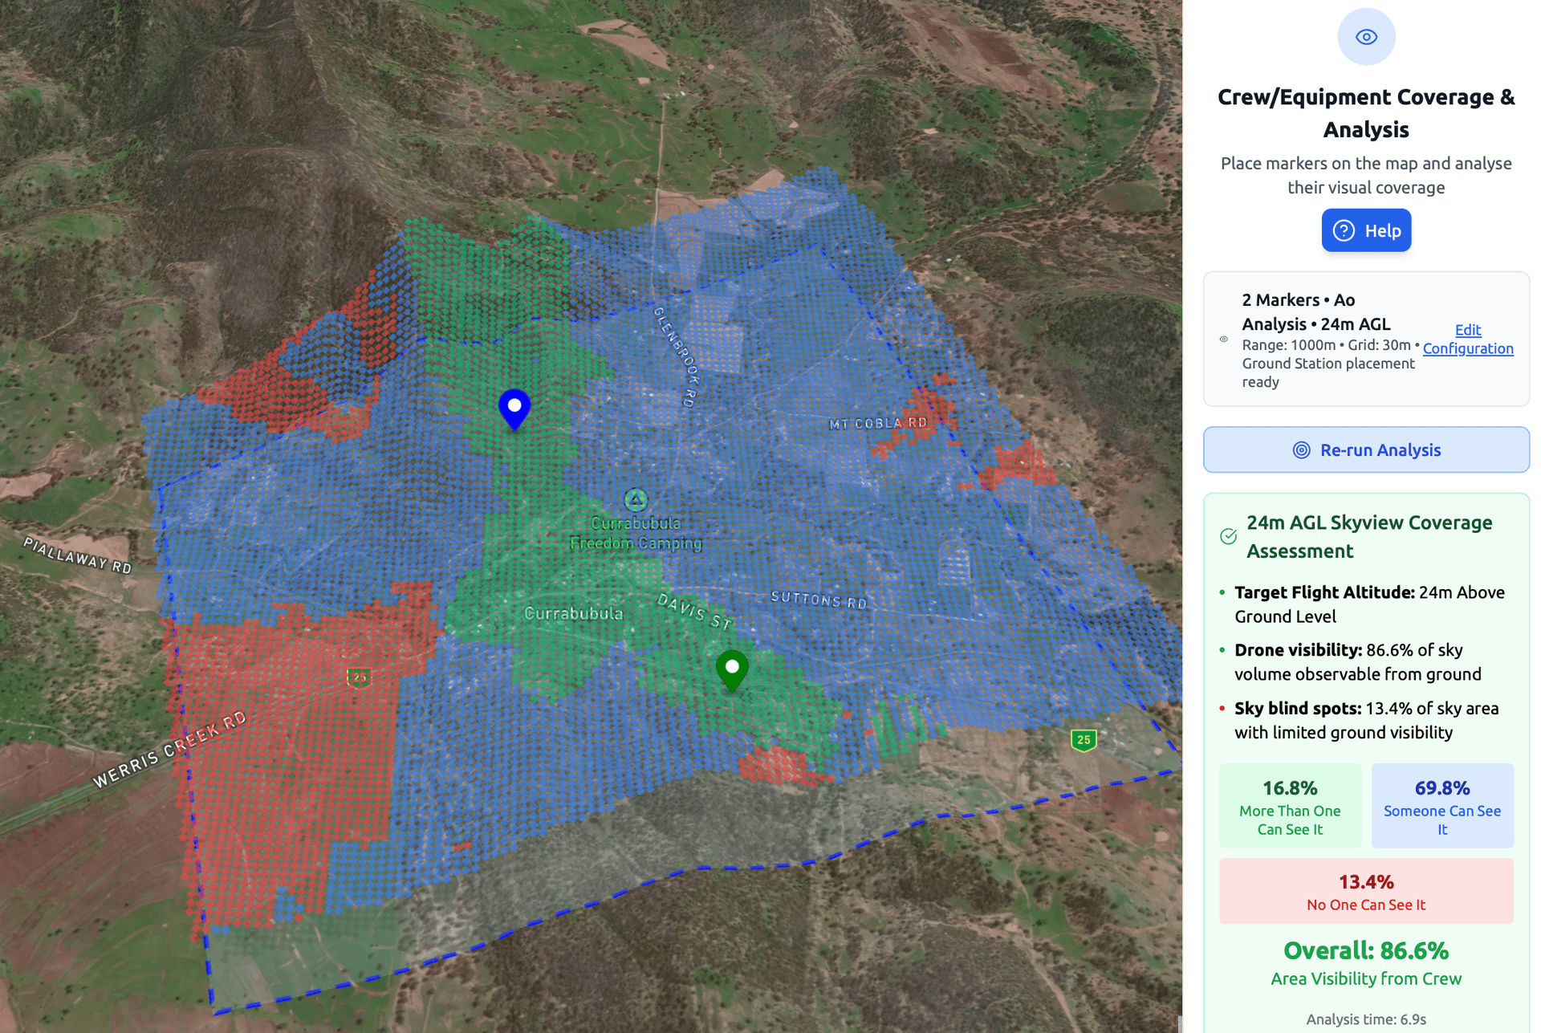Open the Edit Configuration link
Viewport: 1541px width, 1033px height.
[1467, 339]
